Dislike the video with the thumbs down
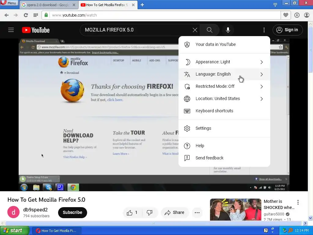Viewport: 313px width, 235px height. (x=150, y=213)
